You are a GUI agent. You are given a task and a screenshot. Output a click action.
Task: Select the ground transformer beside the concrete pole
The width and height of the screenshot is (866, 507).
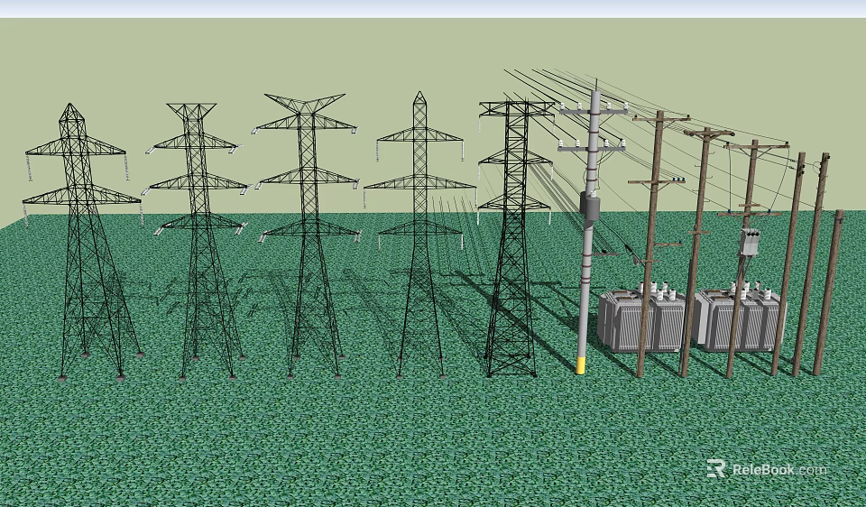pos(641,318)
